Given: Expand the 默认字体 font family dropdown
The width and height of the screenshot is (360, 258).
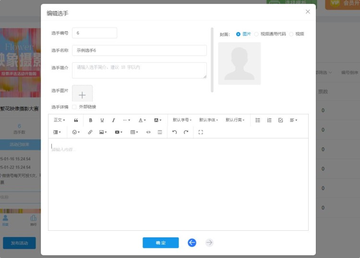Looking at the screenshot, I should 208,120.
